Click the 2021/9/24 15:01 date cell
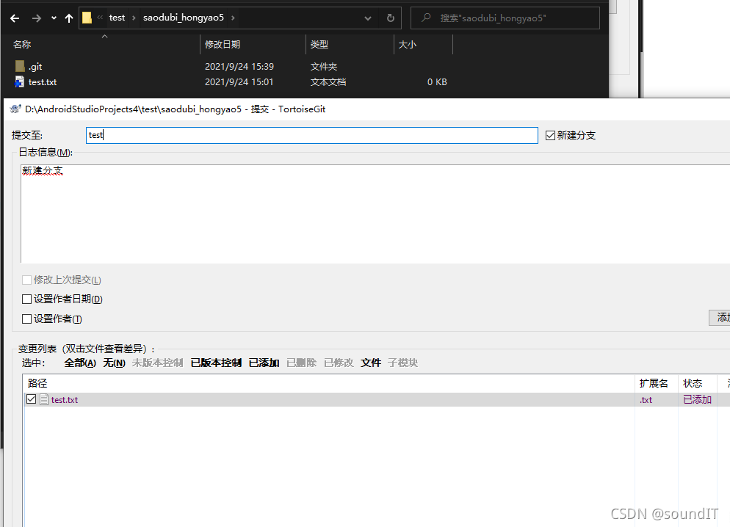This screenshot has width=730, height=527. 239,82
